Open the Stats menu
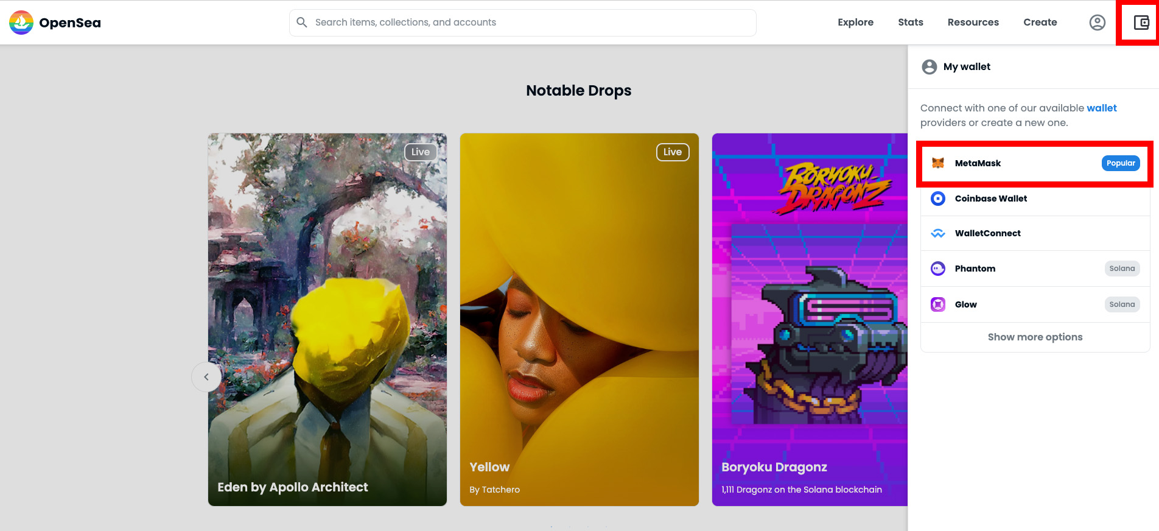1159x531 pixels. (x=911, y=23)
